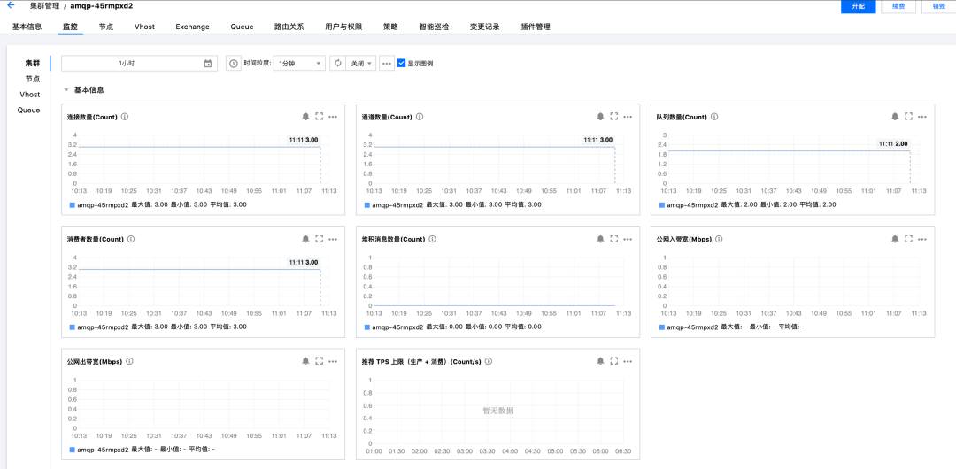The height and width of the screenshot is (469, 956).
Task: Set alarm bell on 连接数量 chart
Action: [305, 117]
